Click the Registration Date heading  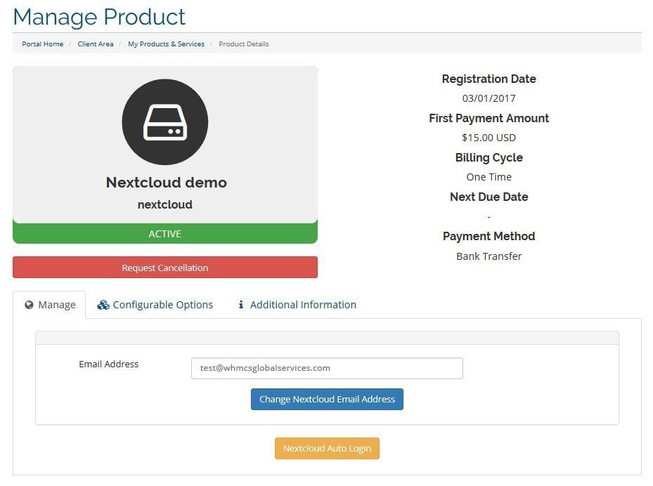pyautogui.click(x=489, y=79)
